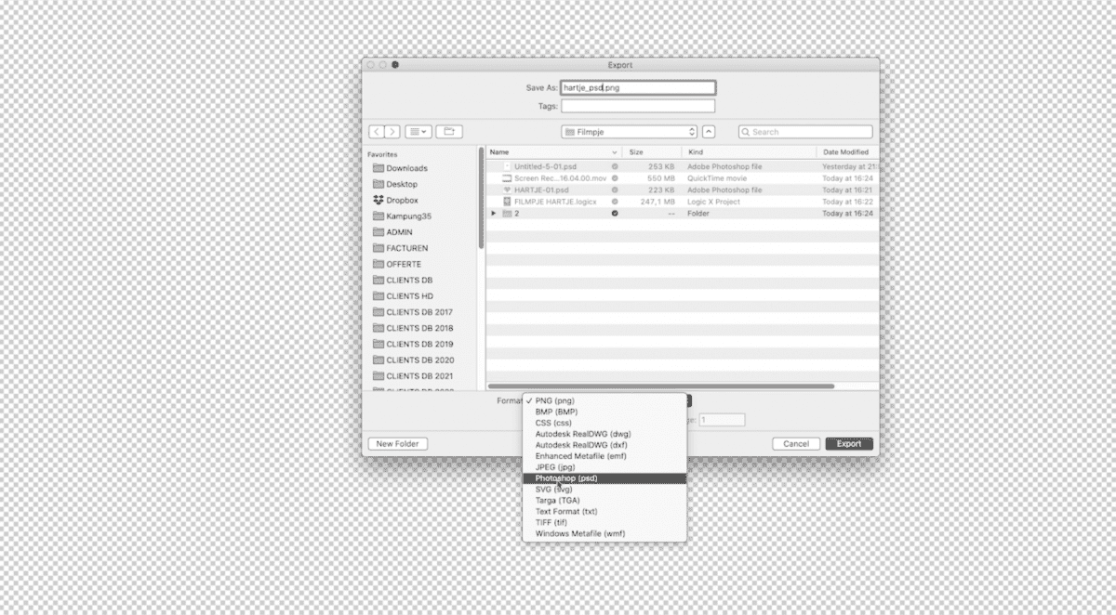Toggle the mark next to Untitled-5-01.psd

click(x=613, y=166)
